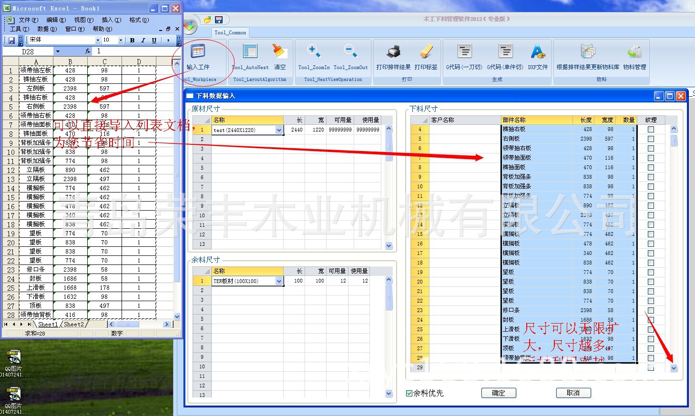This screenshot has height=416, width=695.
Task: Check the 纹理 box for the 领带抽右板 row
Action: (x=651, y=148)
